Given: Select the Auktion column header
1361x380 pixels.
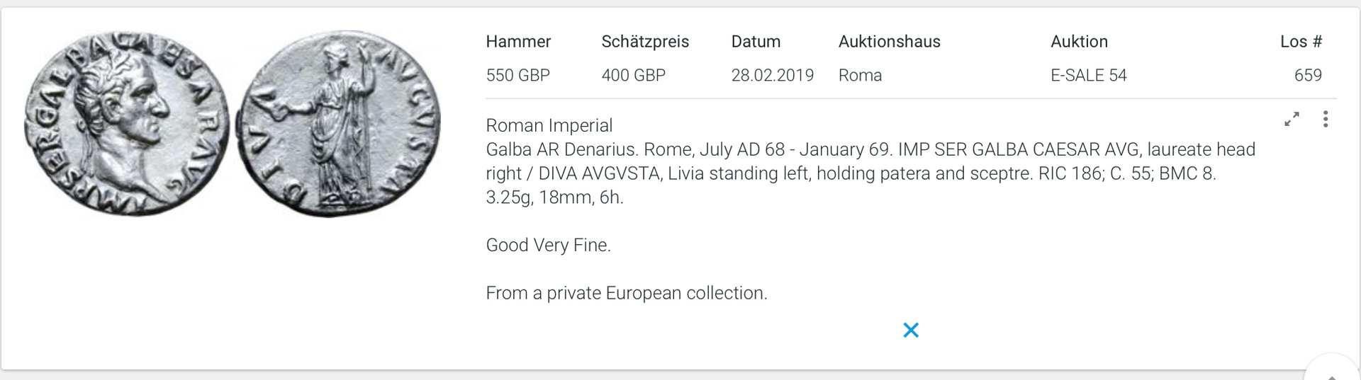Looking at the screenshot, I should [1079, 42].
